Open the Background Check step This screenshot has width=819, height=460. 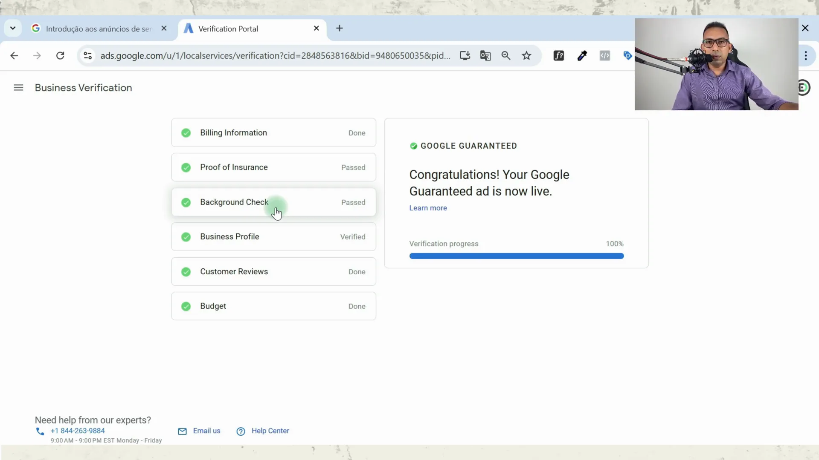tap(273, 202)
